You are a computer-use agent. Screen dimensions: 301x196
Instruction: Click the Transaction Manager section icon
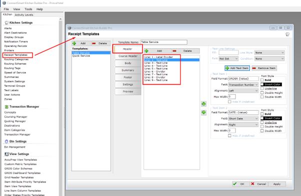click(6, 107)
